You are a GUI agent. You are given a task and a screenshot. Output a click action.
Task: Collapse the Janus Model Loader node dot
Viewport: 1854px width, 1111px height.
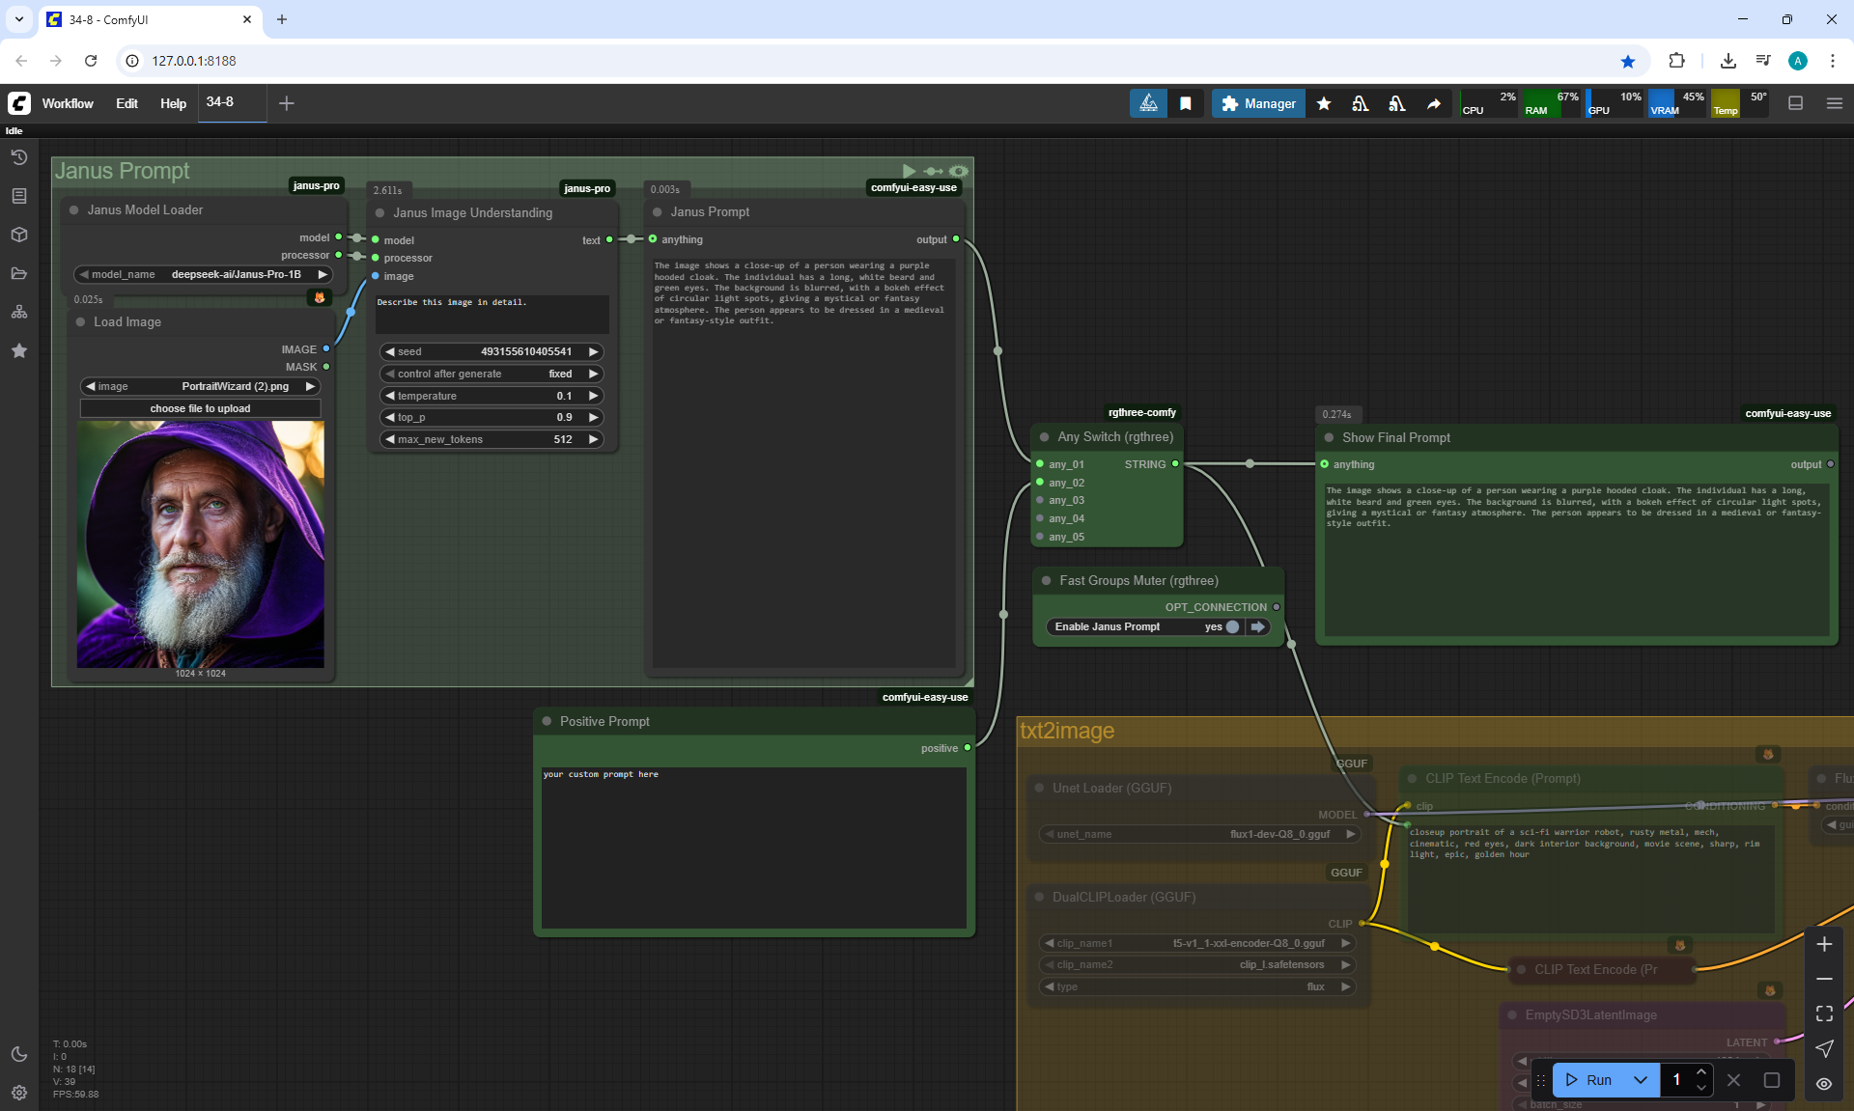[74, 209]
